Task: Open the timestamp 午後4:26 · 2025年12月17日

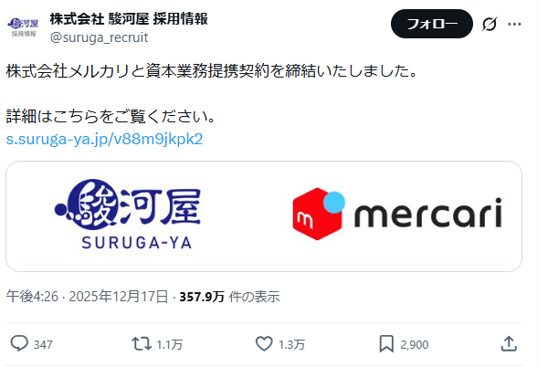Action: 87,297
